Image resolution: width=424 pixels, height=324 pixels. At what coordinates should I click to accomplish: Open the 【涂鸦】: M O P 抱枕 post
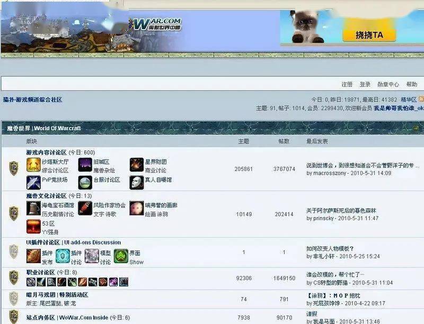[x=333, y=295]
